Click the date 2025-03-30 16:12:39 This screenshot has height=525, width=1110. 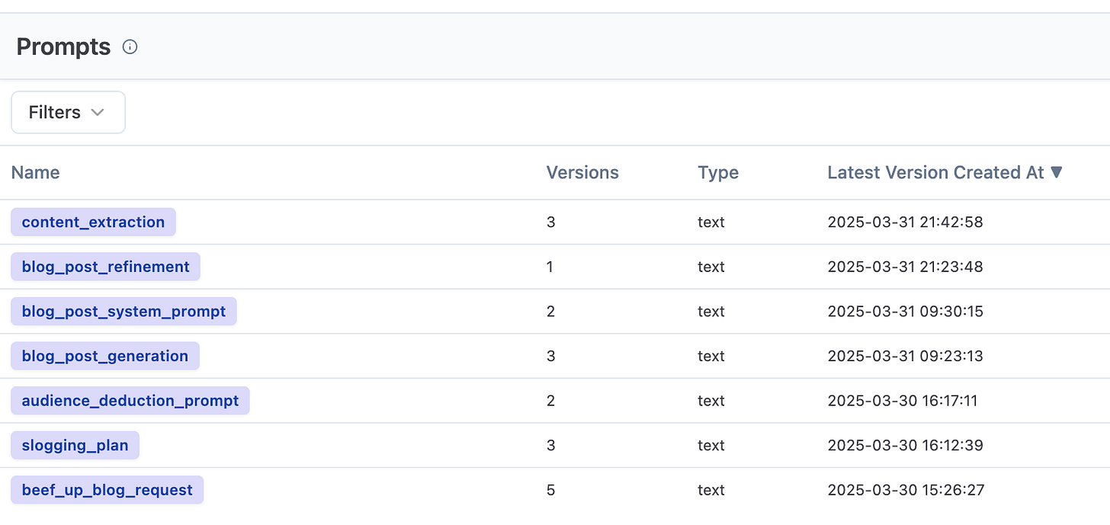pos(905,446)
